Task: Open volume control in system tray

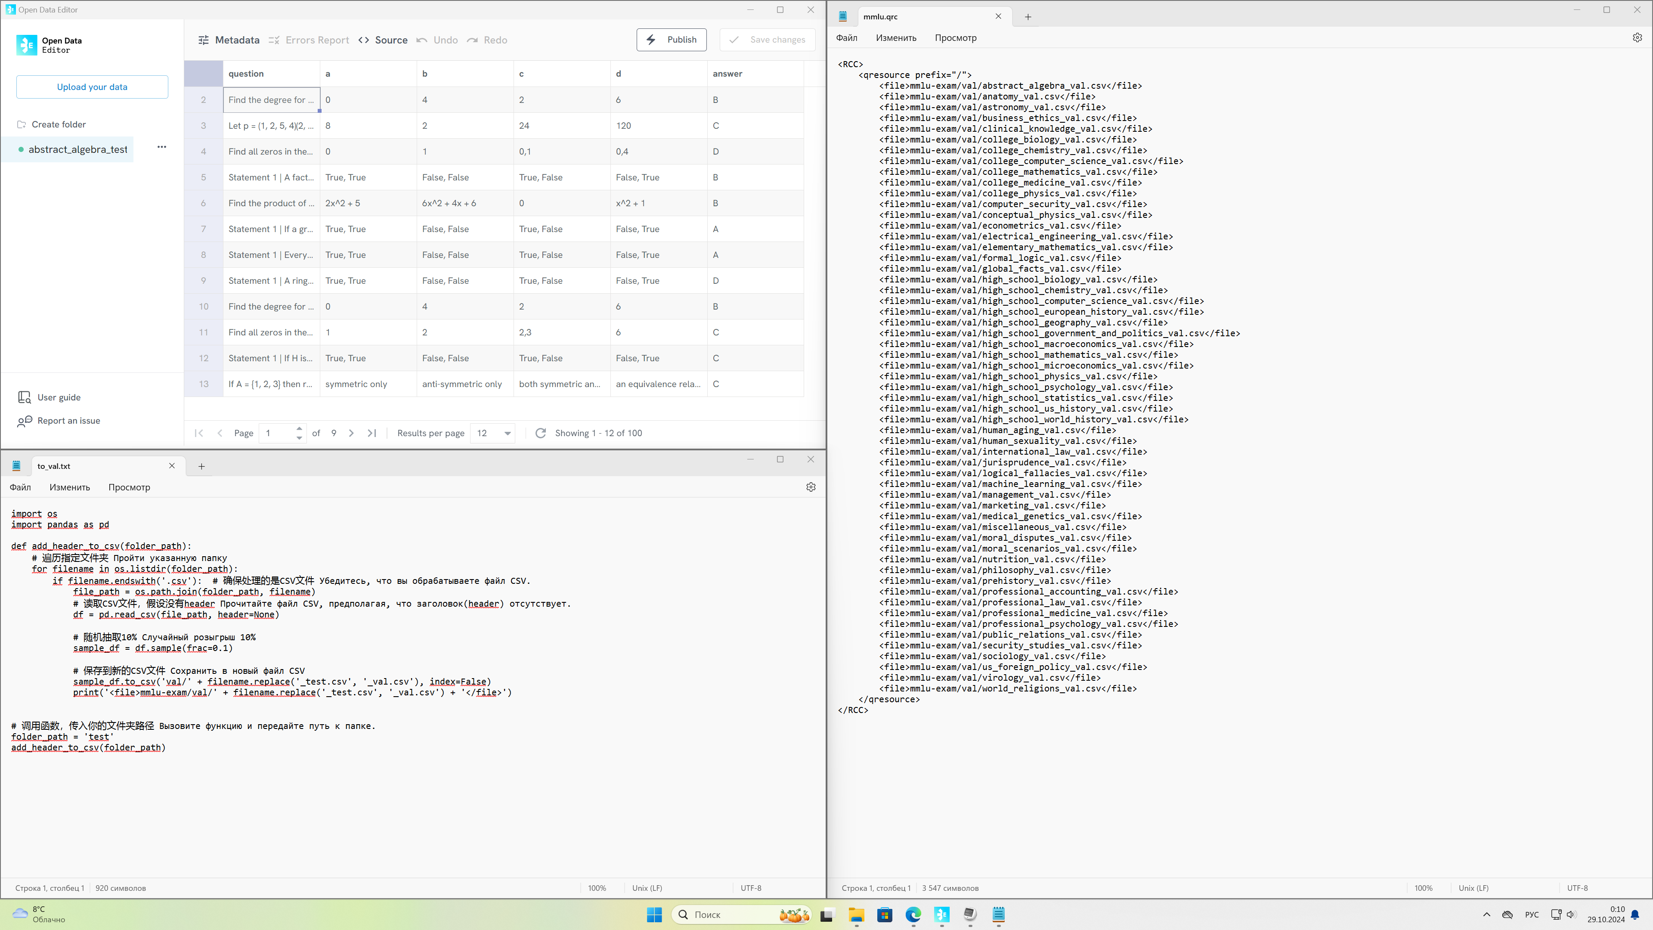Action: (1571, 914)
